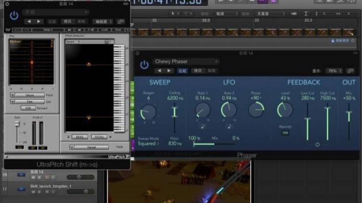This screenshot has height=203, width=362.
Task: Toggle the UltraPitch plugin power button
Action: pyautogui.click(x=14, y=16)
